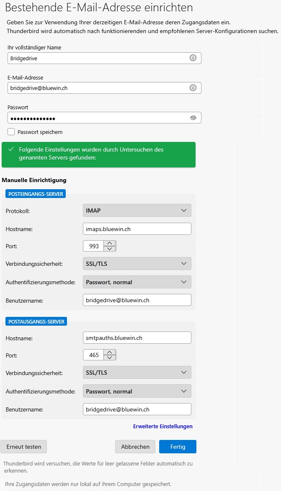Increase outgoing port 465 with up arrow
Screen dimensions: 281x491
coord(109,352)
